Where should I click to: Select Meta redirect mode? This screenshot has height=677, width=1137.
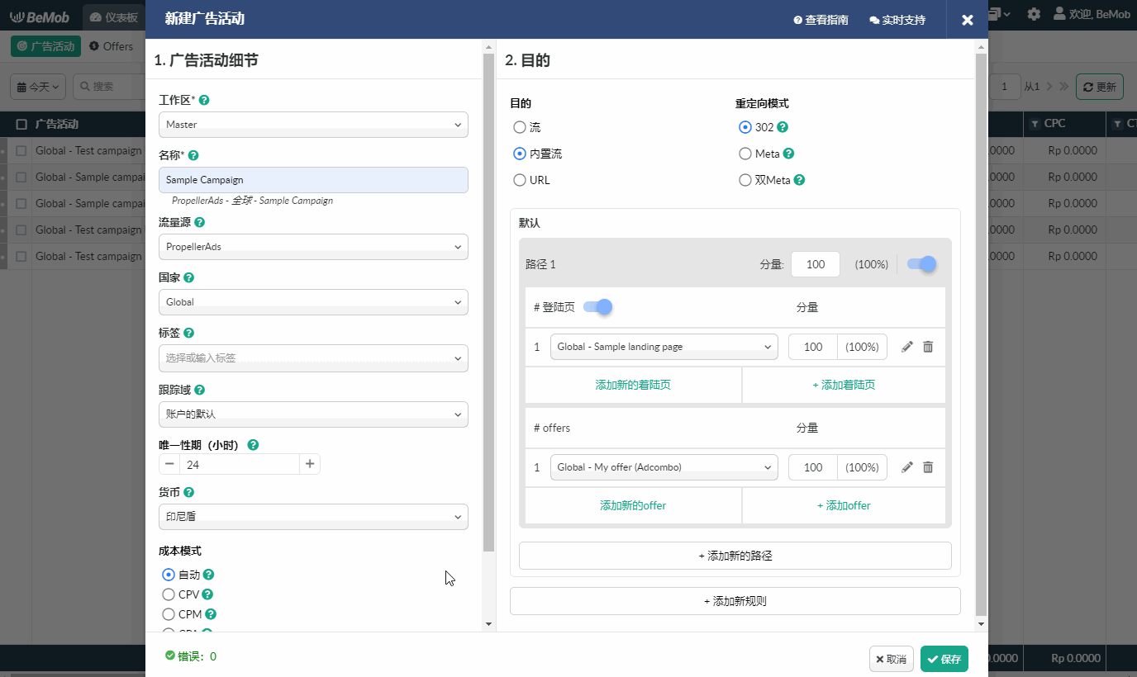[x=745, y=154]
